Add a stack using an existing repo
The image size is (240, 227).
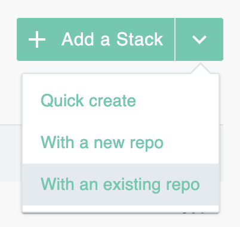click(120, 185)
